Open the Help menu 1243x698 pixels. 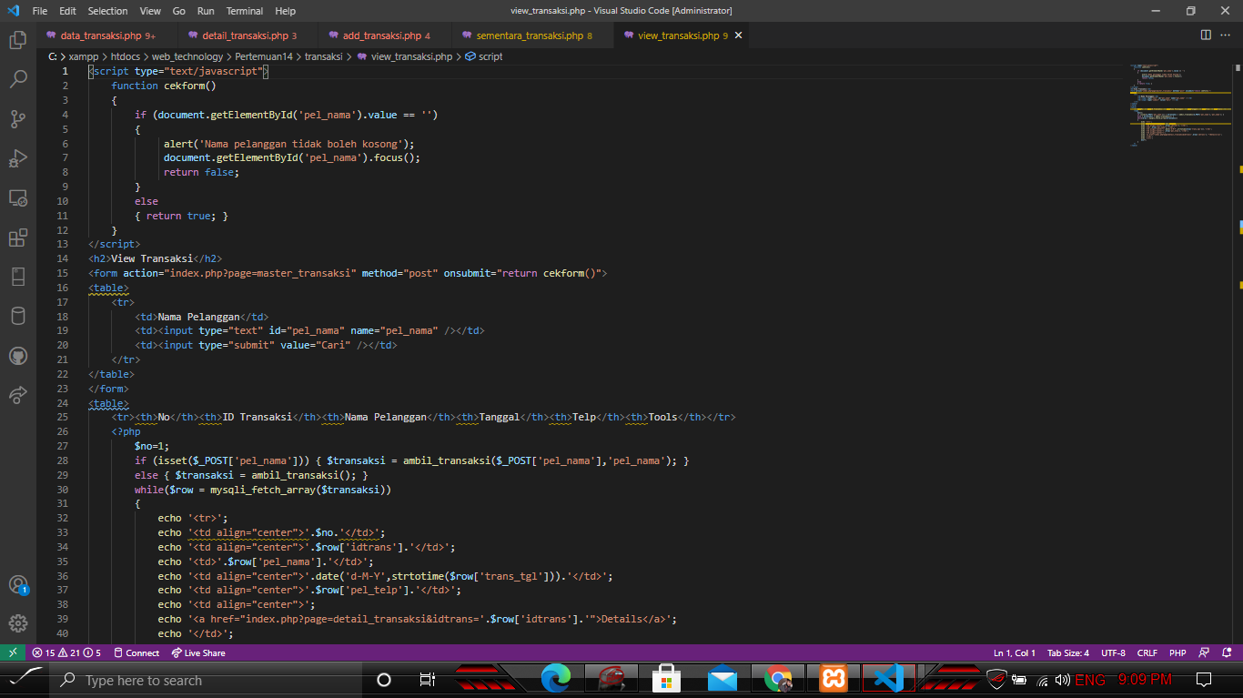coord(285,11)
